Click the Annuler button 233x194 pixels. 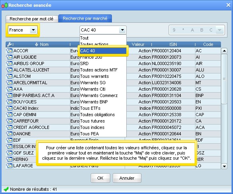127,178
